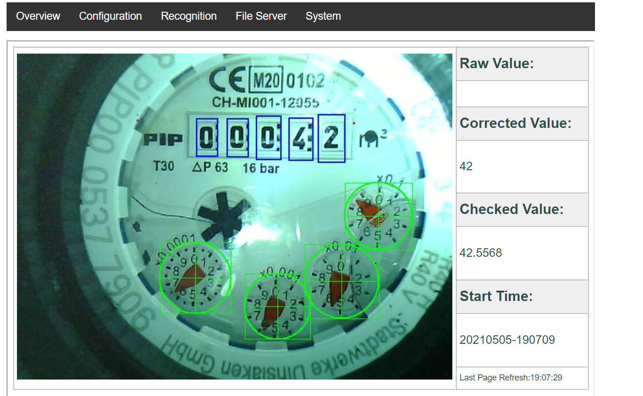Click the digit box showing 4
This screenshot has height=396, width=643.
301,139
